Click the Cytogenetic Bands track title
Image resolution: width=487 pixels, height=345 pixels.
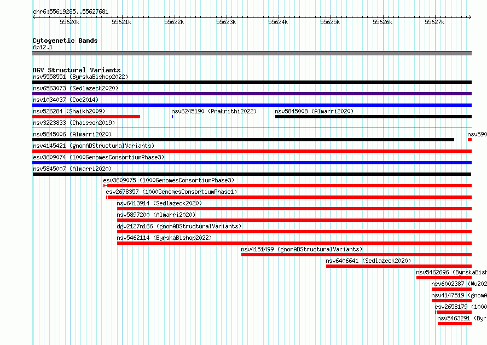pos(65,41)
